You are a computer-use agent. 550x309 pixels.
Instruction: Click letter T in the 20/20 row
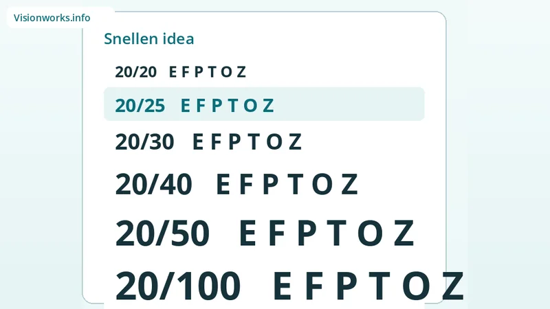coord(212,72)
